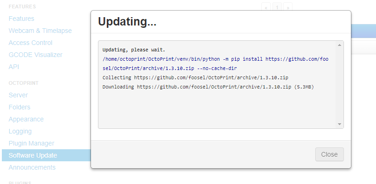Open the API settings entry
The height and width of the screenshot is (184, 376).
tap(13, 67)
